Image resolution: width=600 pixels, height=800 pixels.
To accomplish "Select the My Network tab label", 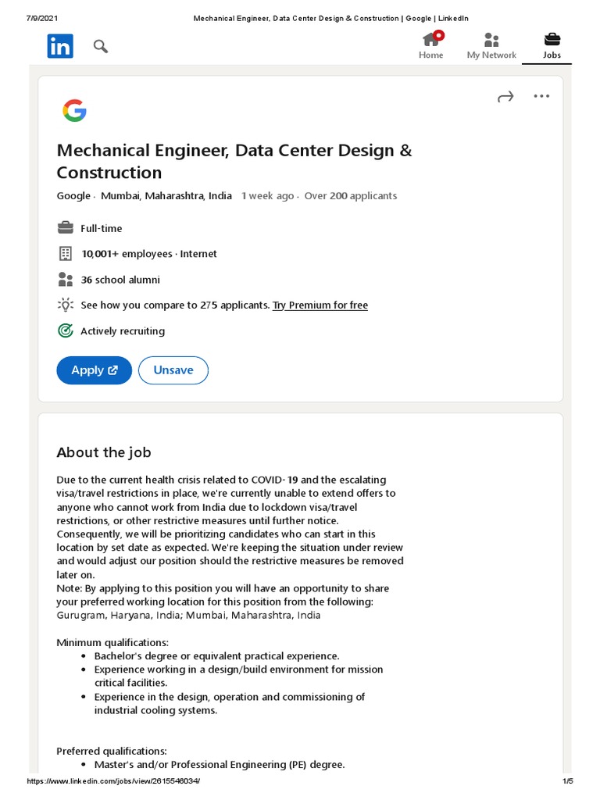I will pyautogui.click(x=491, y=55).
